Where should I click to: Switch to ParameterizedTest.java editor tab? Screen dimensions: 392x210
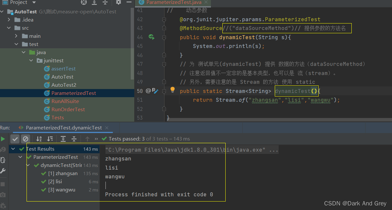click(x=174, y=2)
